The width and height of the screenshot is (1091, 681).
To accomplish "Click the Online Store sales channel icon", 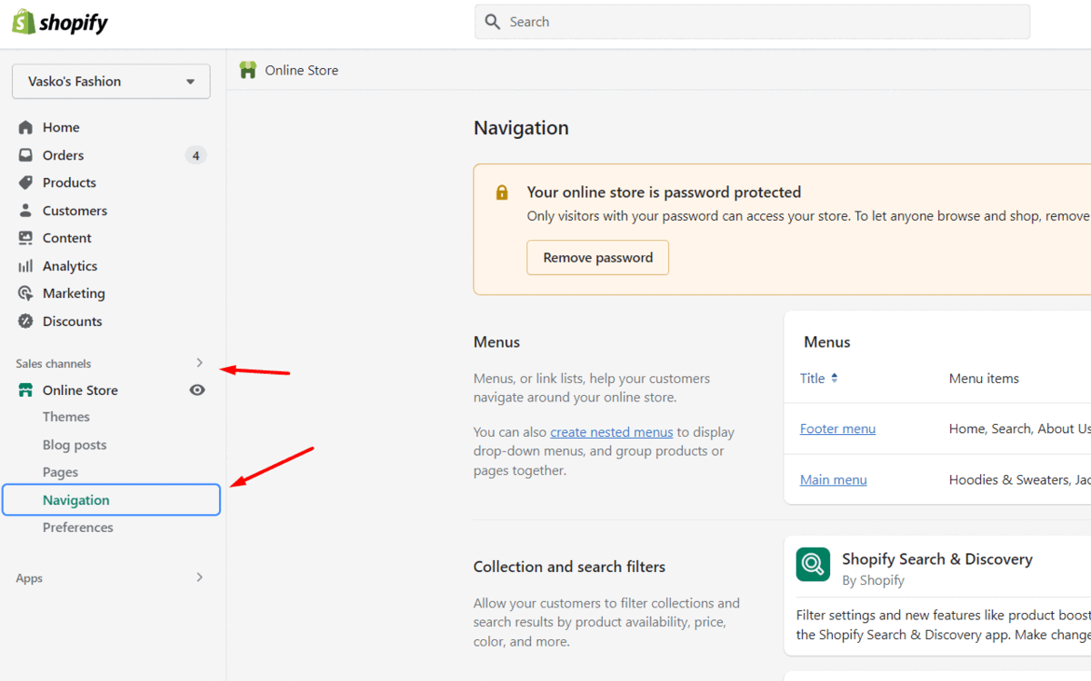I will coord(25,390).
